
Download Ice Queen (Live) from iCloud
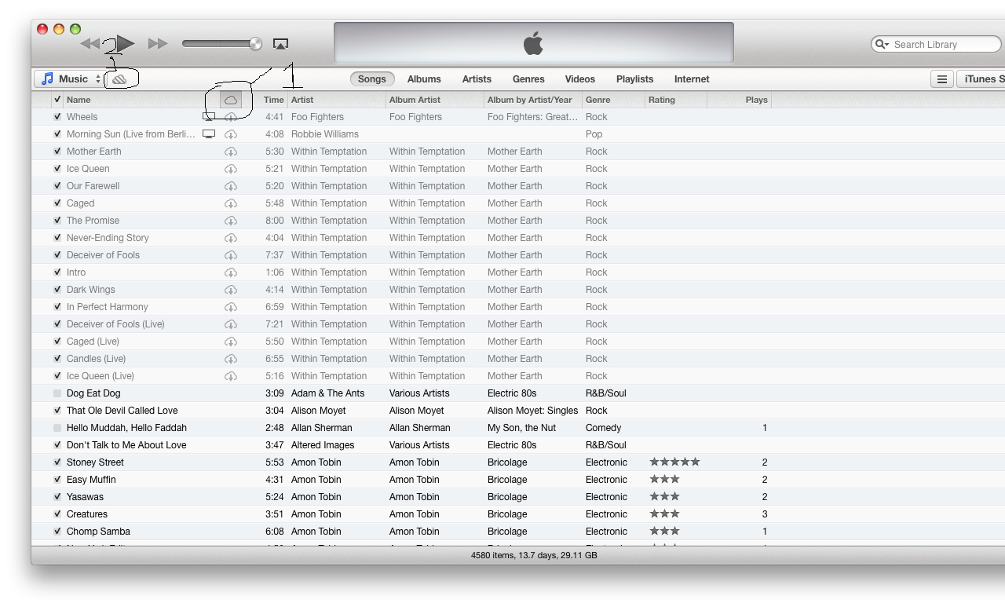[x=231, y=376]
